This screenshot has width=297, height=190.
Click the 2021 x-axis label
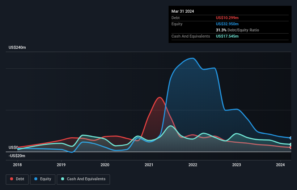click(x=149, y=165)
